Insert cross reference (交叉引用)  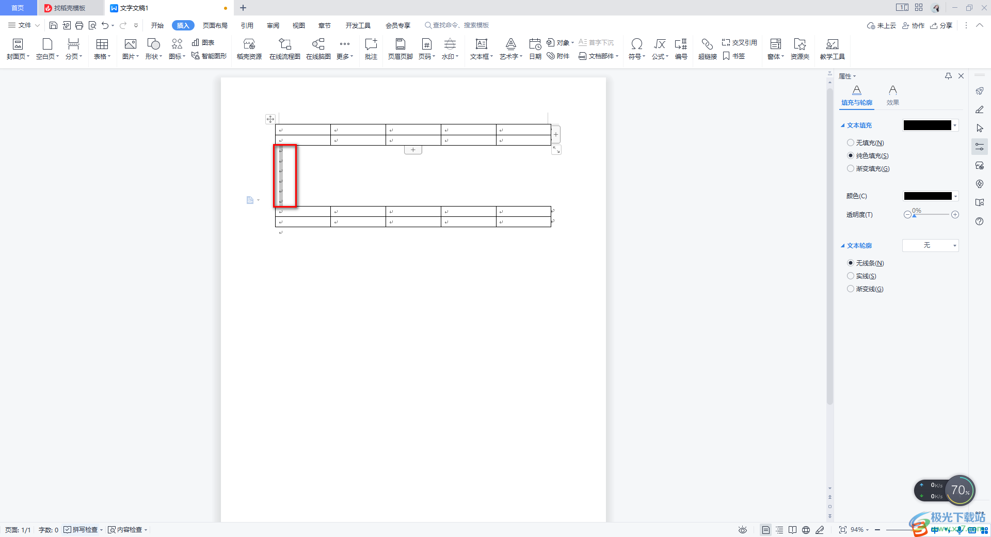click(740, 42)
